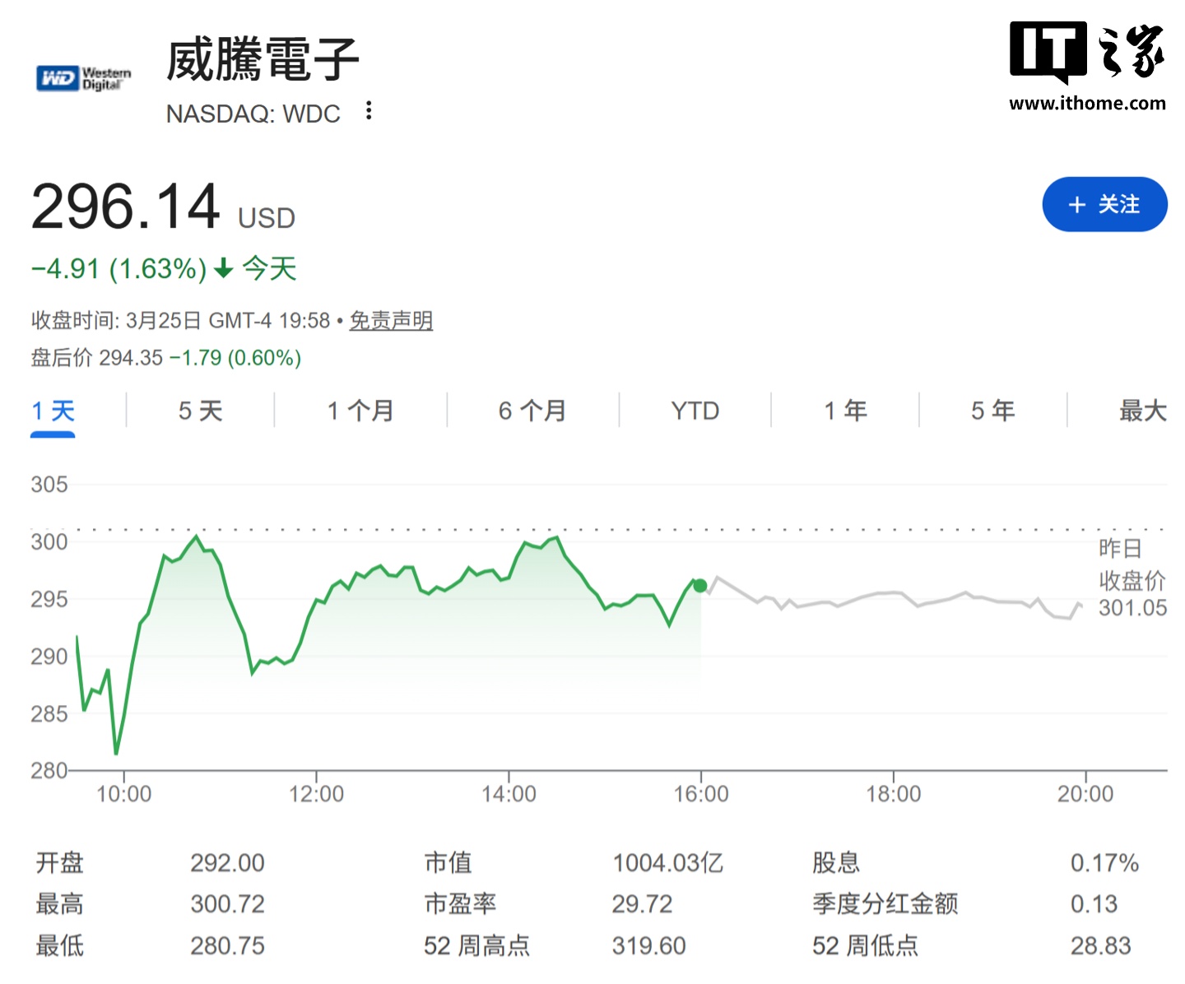Image resolution: width=1185 pixels, height=984 pixels.
Task: Select the currently active 1天 tab
Action: (52, 411)
